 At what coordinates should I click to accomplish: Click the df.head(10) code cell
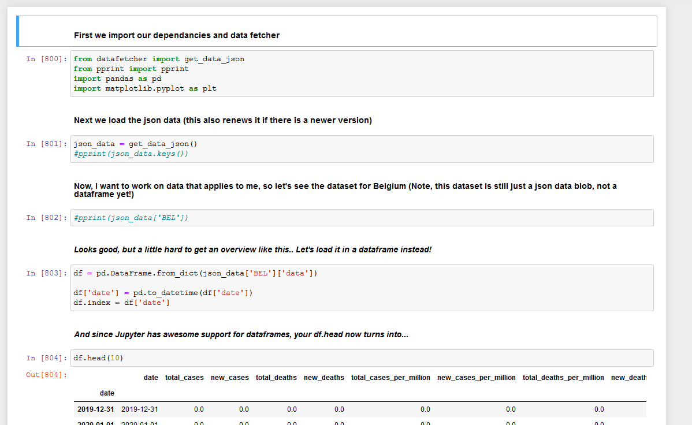coord(362,358)
